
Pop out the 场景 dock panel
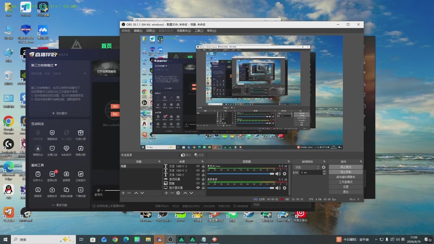(x=159, y=162)
